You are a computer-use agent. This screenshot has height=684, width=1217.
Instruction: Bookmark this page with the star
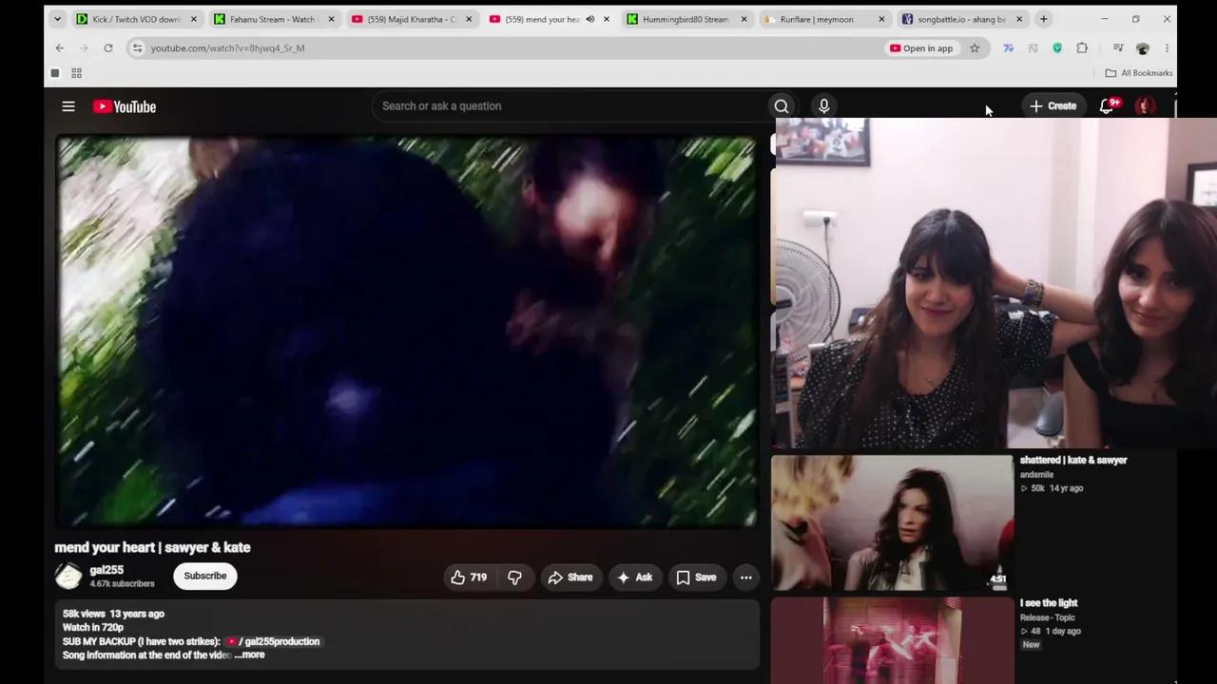975,47
